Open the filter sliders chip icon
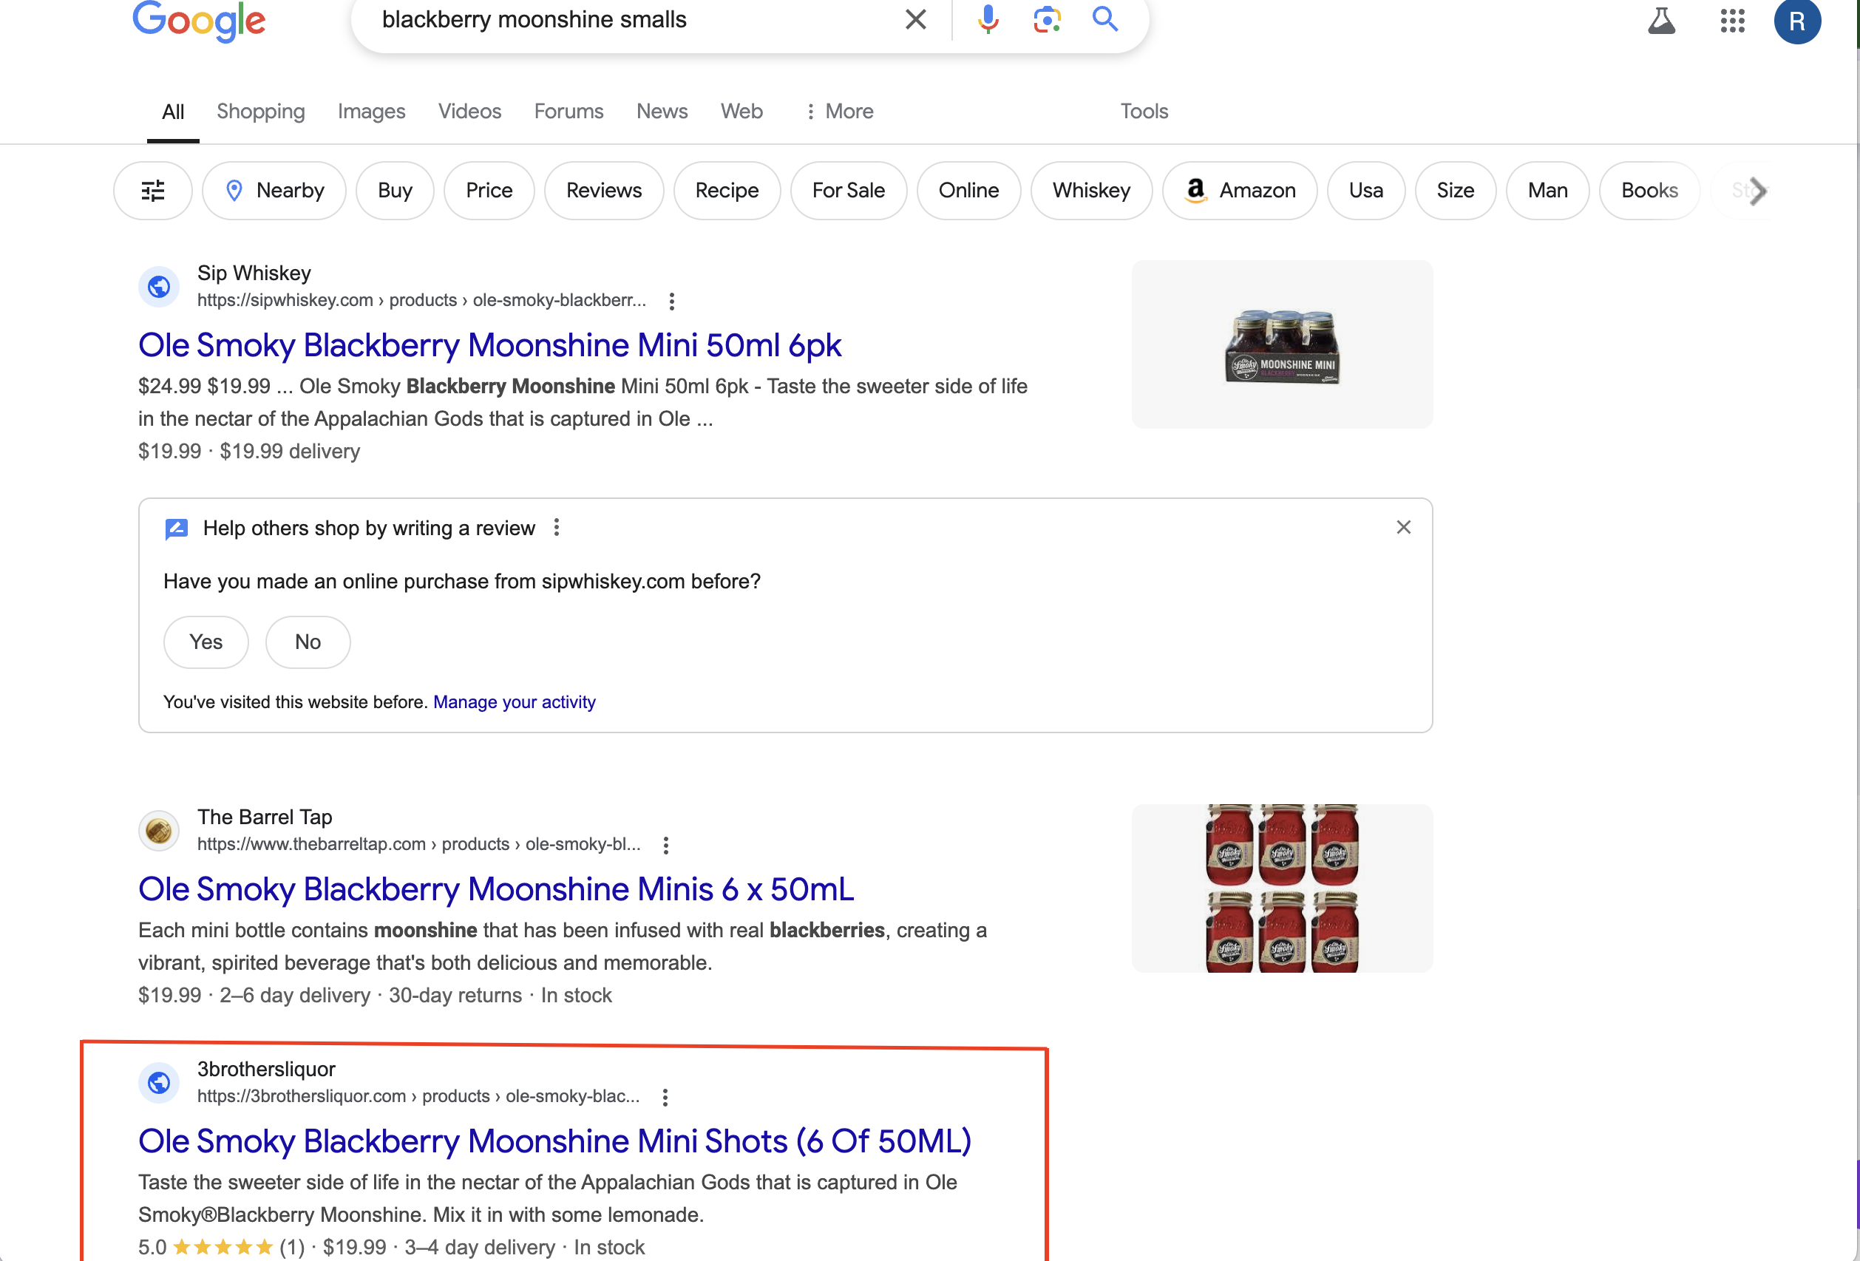The image size is (1860, 1261). pyautogui.click(x=153, y=191)
